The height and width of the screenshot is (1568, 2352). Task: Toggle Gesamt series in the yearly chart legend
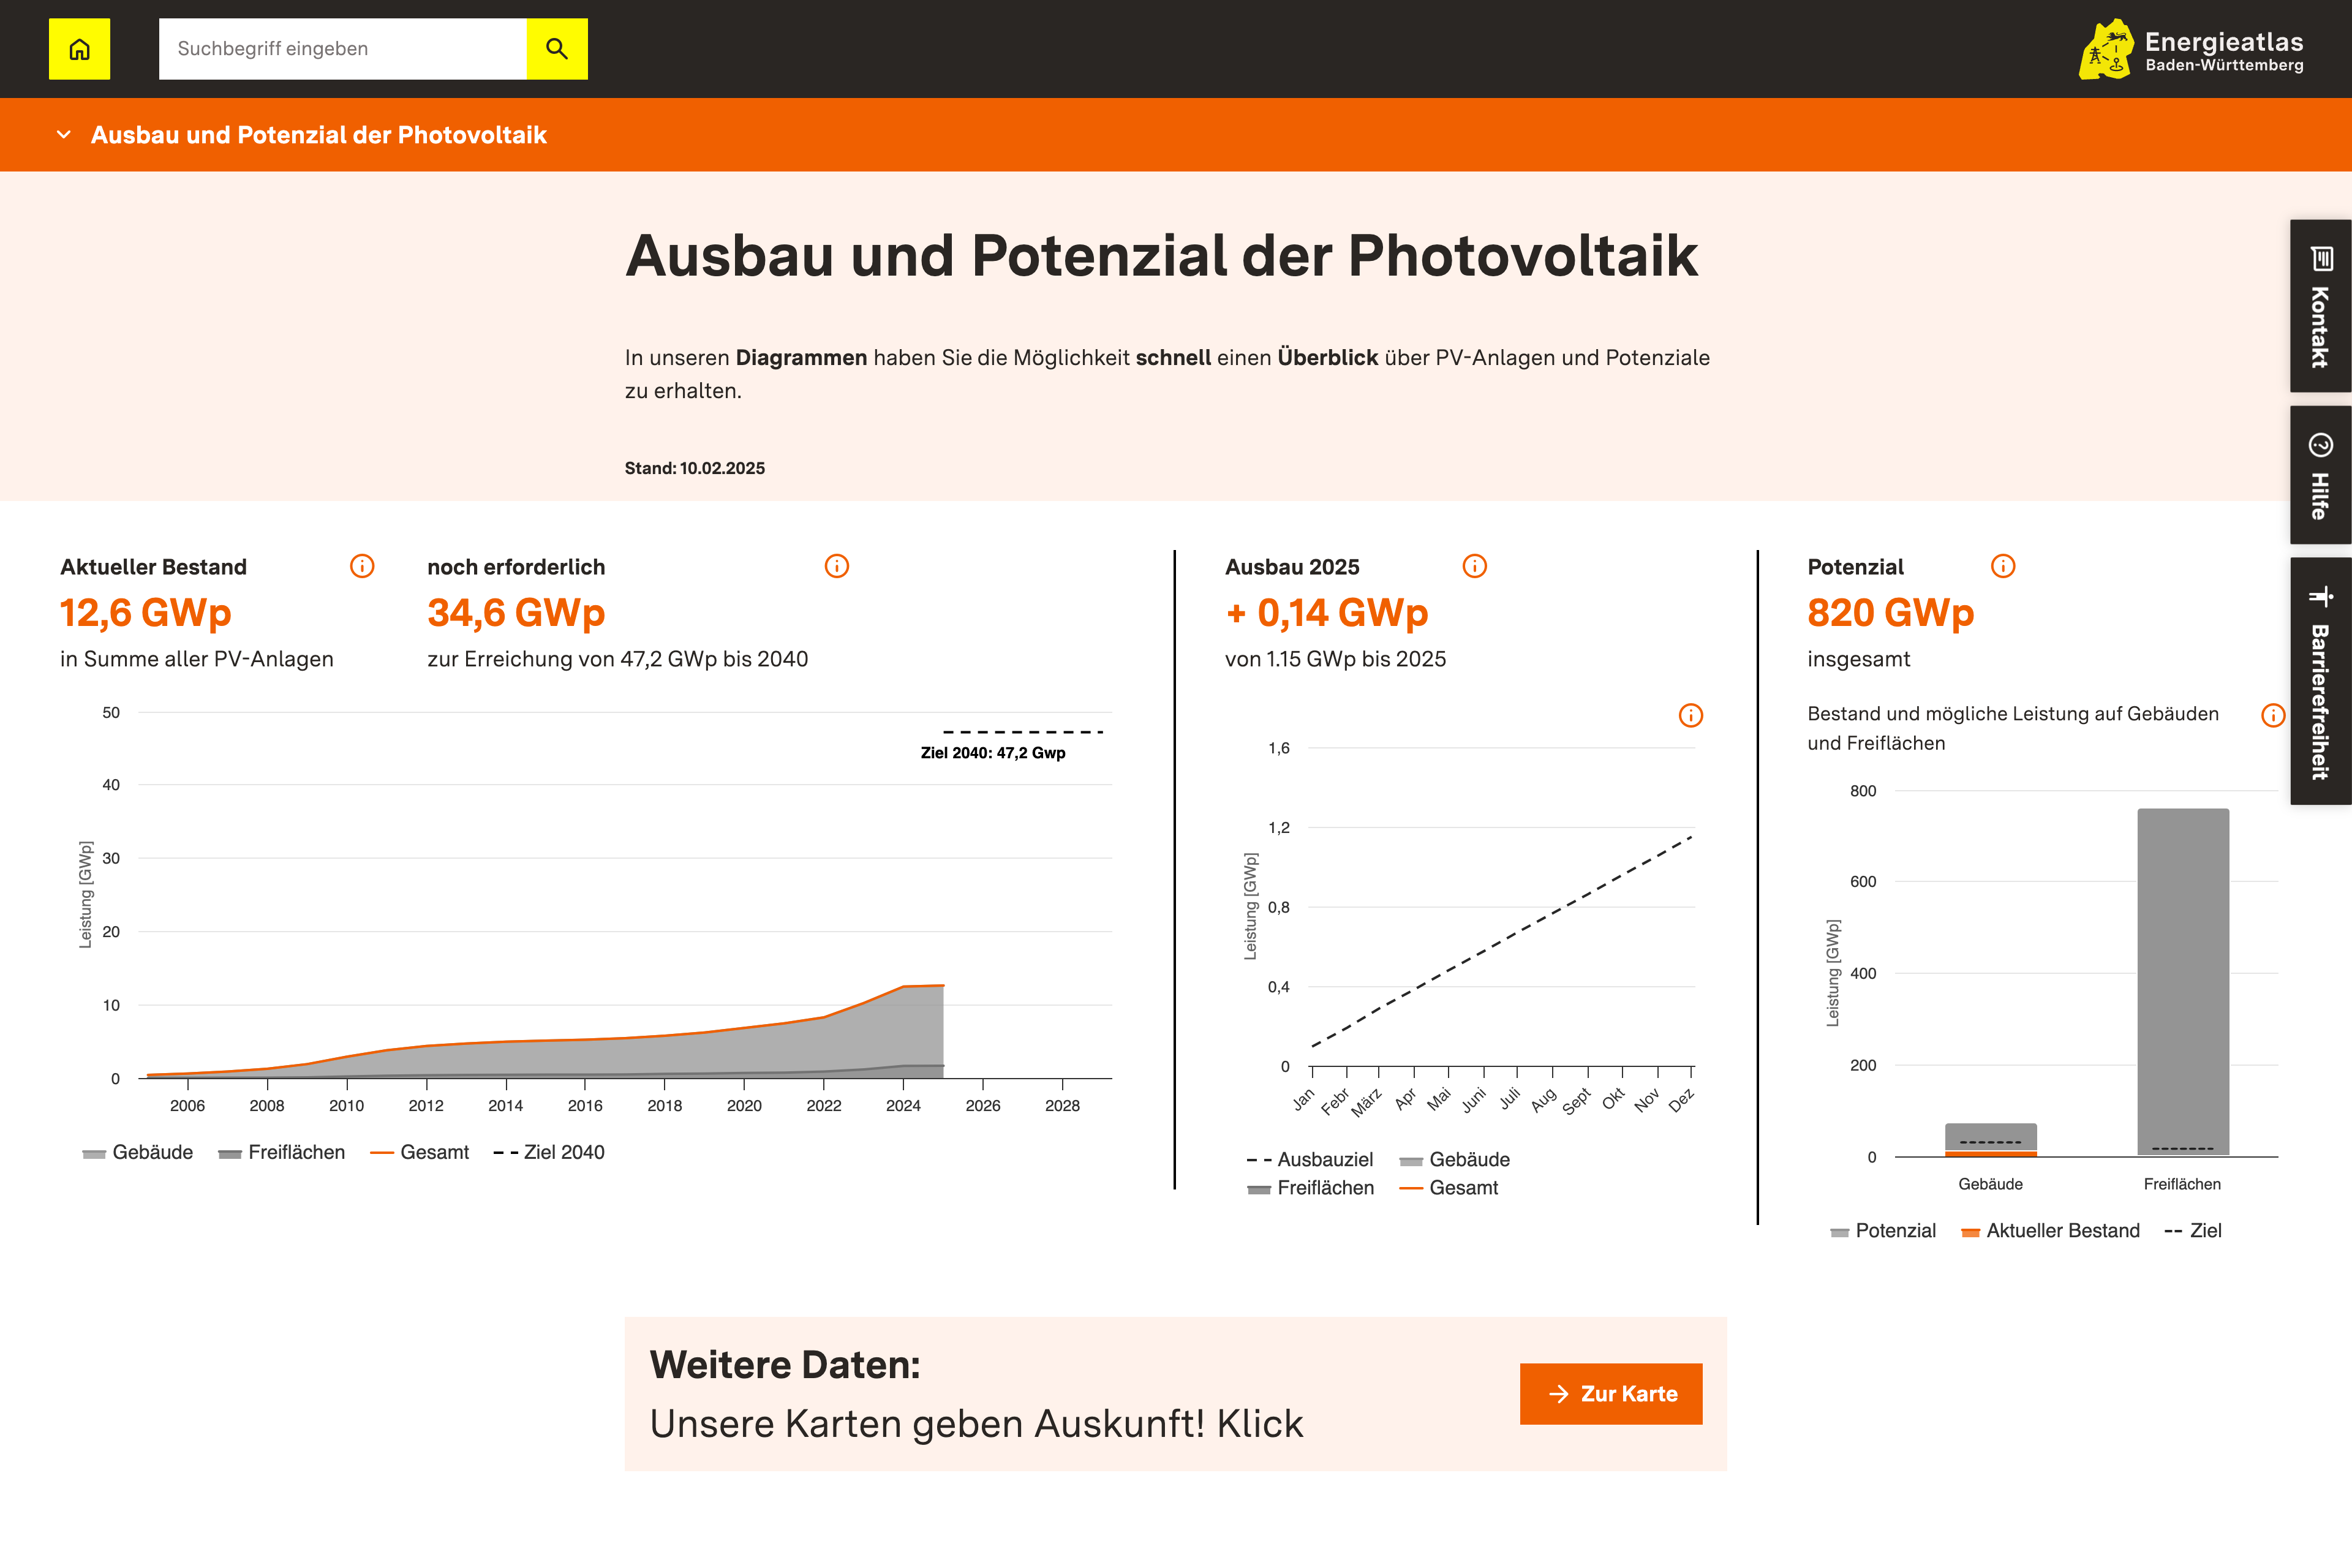coord(420,1152)
